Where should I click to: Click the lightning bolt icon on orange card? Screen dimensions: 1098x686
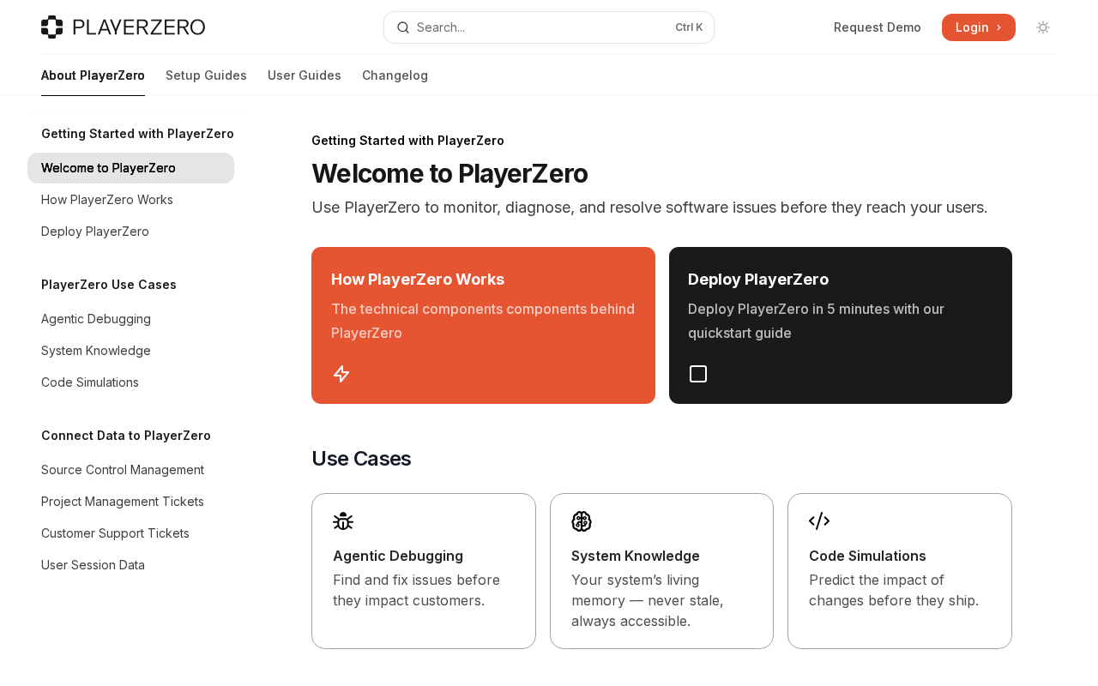(341, 374)
